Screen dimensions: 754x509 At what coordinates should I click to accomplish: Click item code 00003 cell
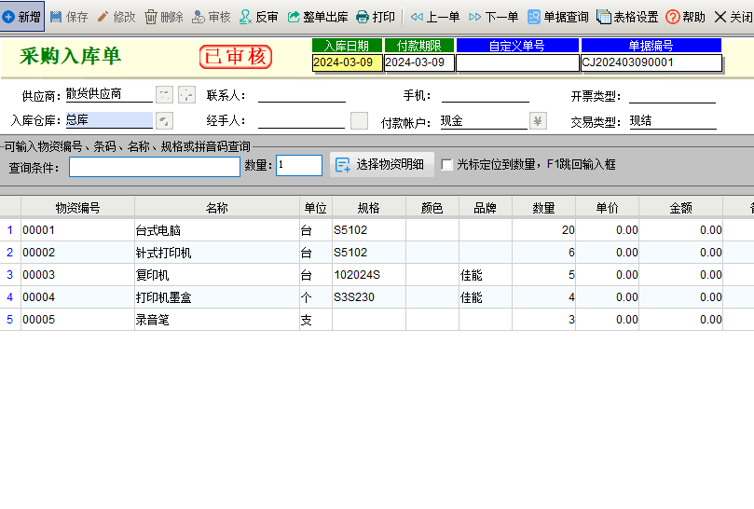(x=77, y=275)
